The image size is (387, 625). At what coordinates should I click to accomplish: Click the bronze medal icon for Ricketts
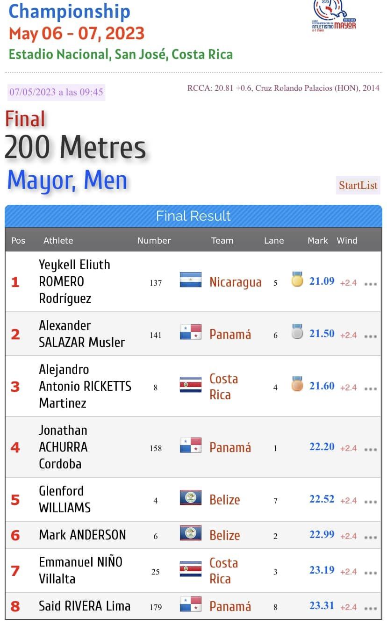297,384
